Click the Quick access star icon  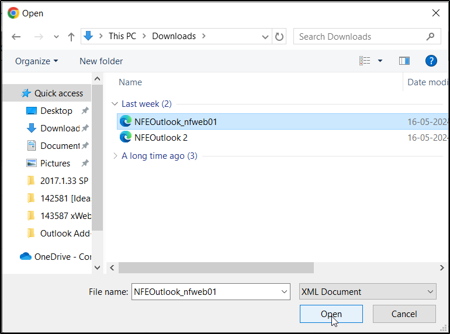click(26, 93)
